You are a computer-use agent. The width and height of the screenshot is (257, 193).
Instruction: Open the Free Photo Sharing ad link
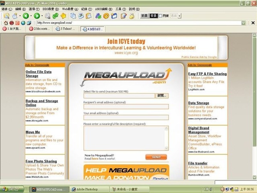point(41,161)
